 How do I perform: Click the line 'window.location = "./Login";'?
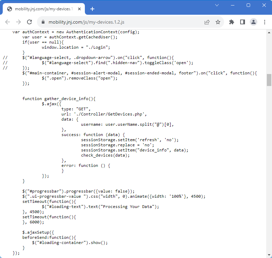[x=76, y=47]
